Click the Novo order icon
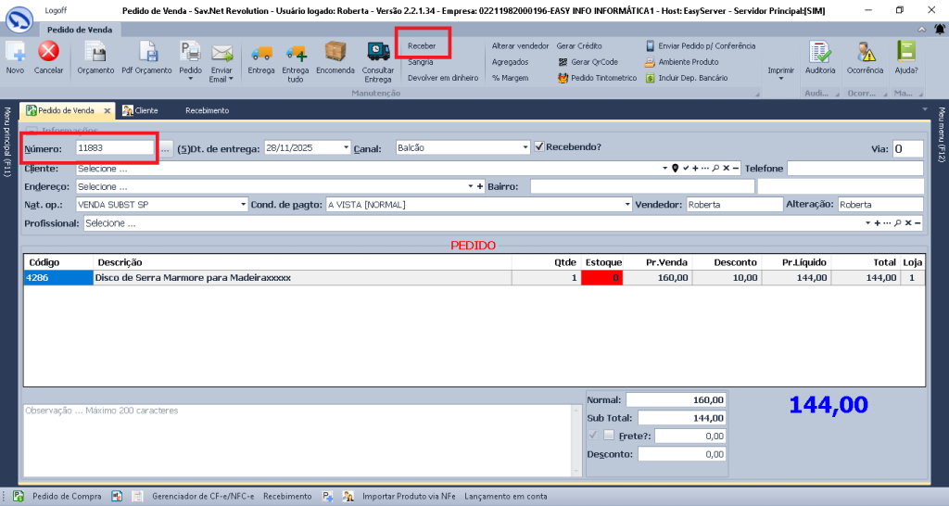 (15, 52)
